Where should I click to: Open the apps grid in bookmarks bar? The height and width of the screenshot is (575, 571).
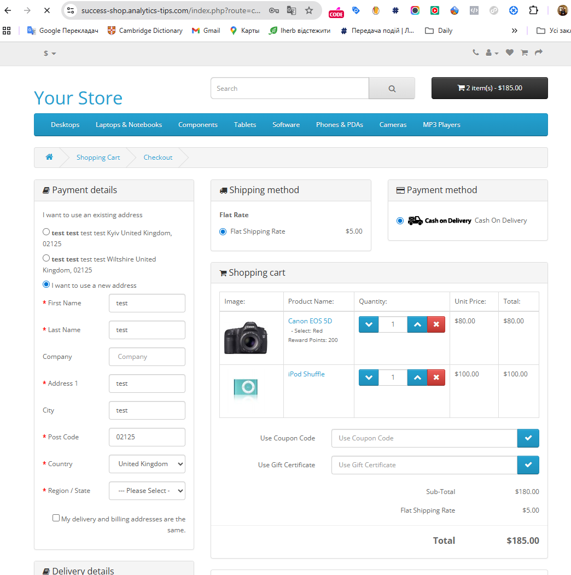7,31
